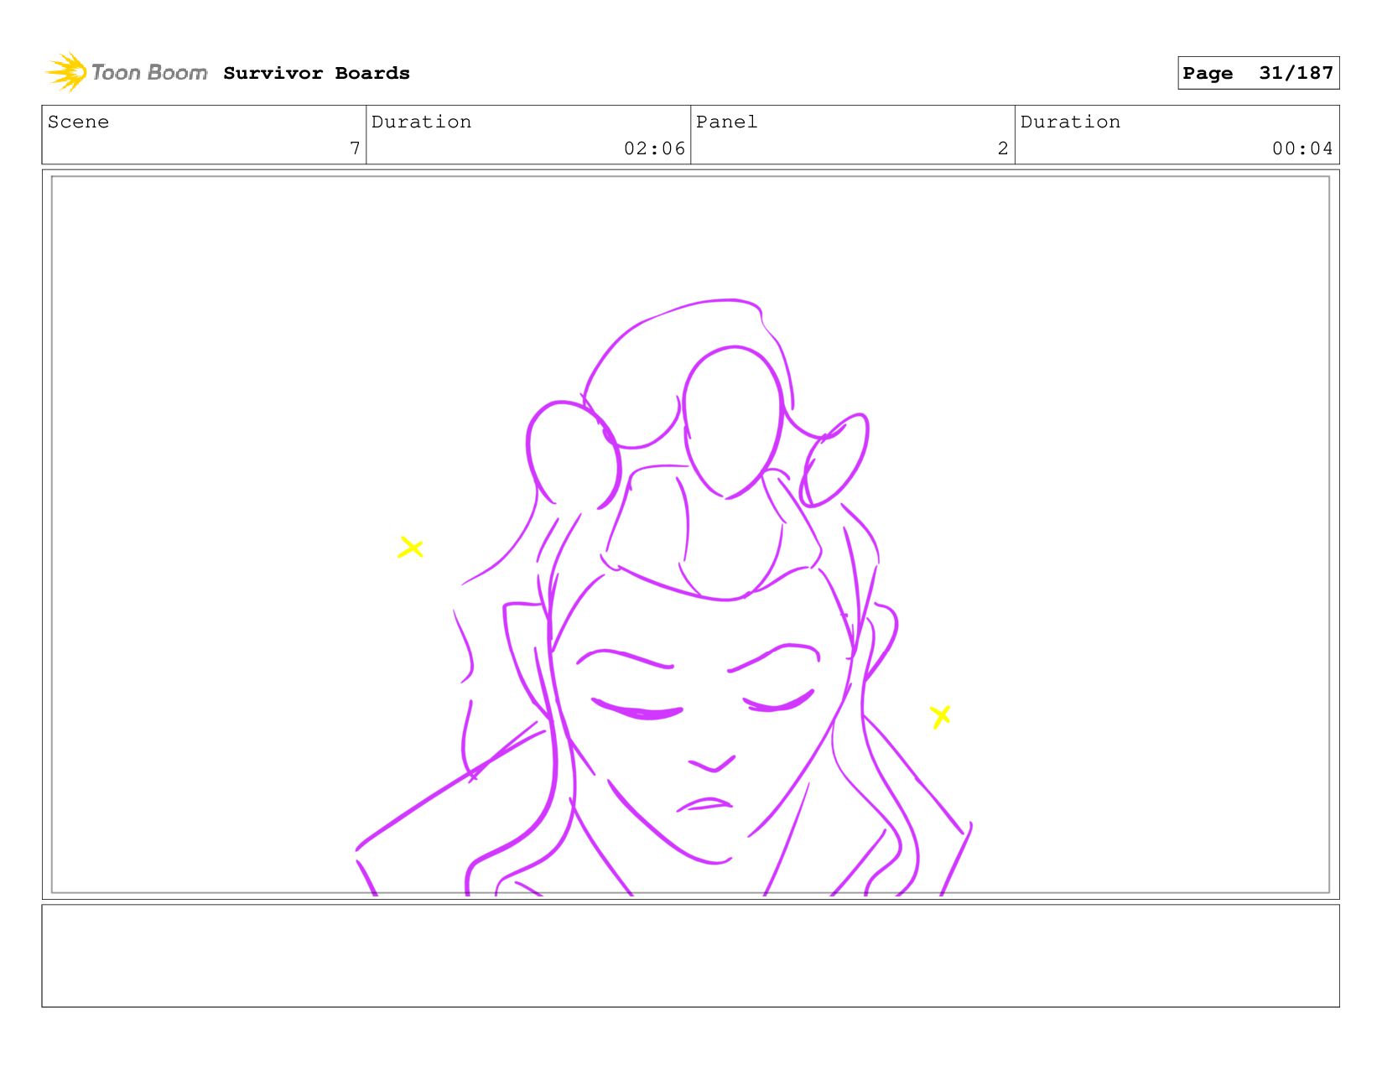Screen dimensions: 1382x1070
Task: Click the storyboard panel drawing thumbnail
Action: pos(690,534)
